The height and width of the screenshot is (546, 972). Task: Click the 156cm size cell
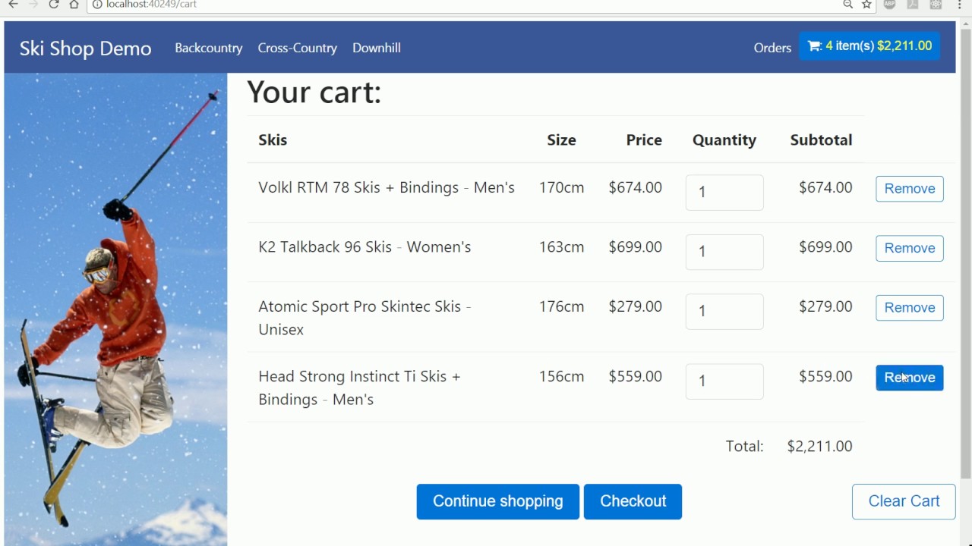click(561, 376)
